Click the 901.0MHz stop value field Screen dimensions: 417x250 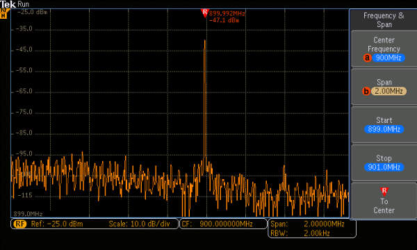(x=384, y=167)
